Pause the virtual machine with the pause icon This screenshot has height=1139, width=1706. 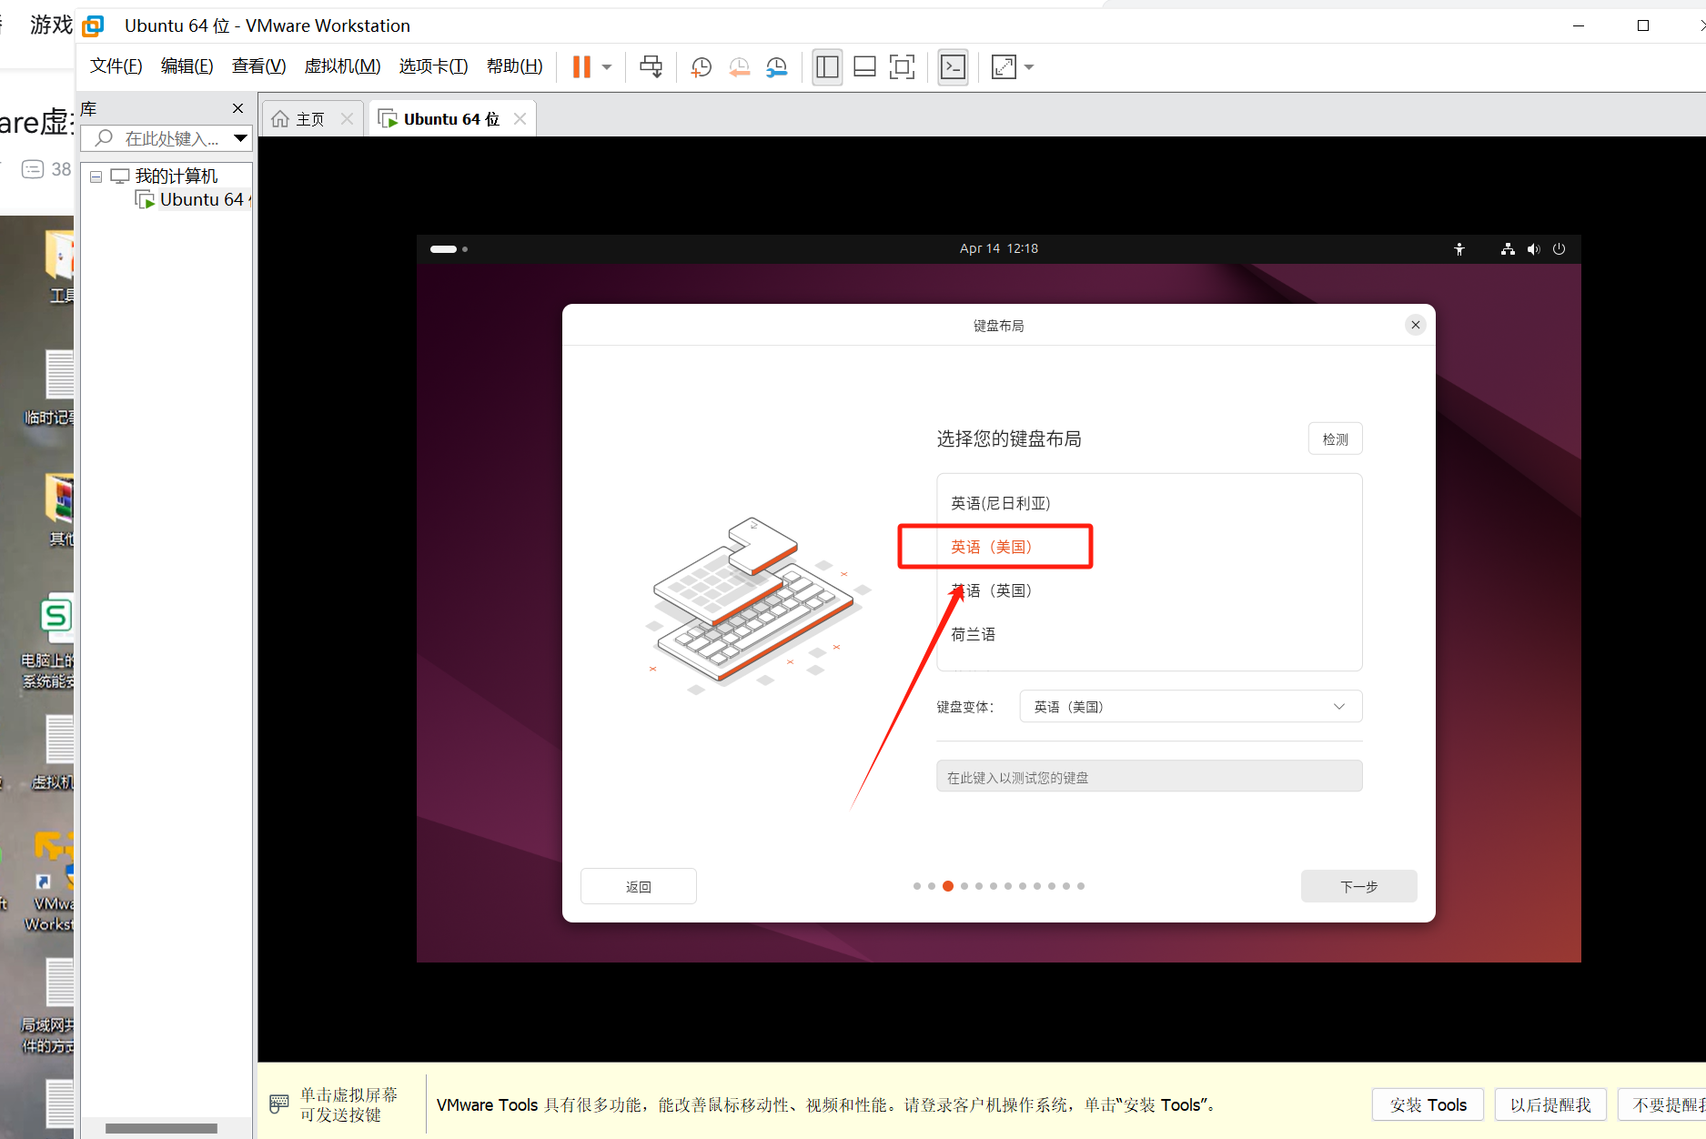coord(581,66)
